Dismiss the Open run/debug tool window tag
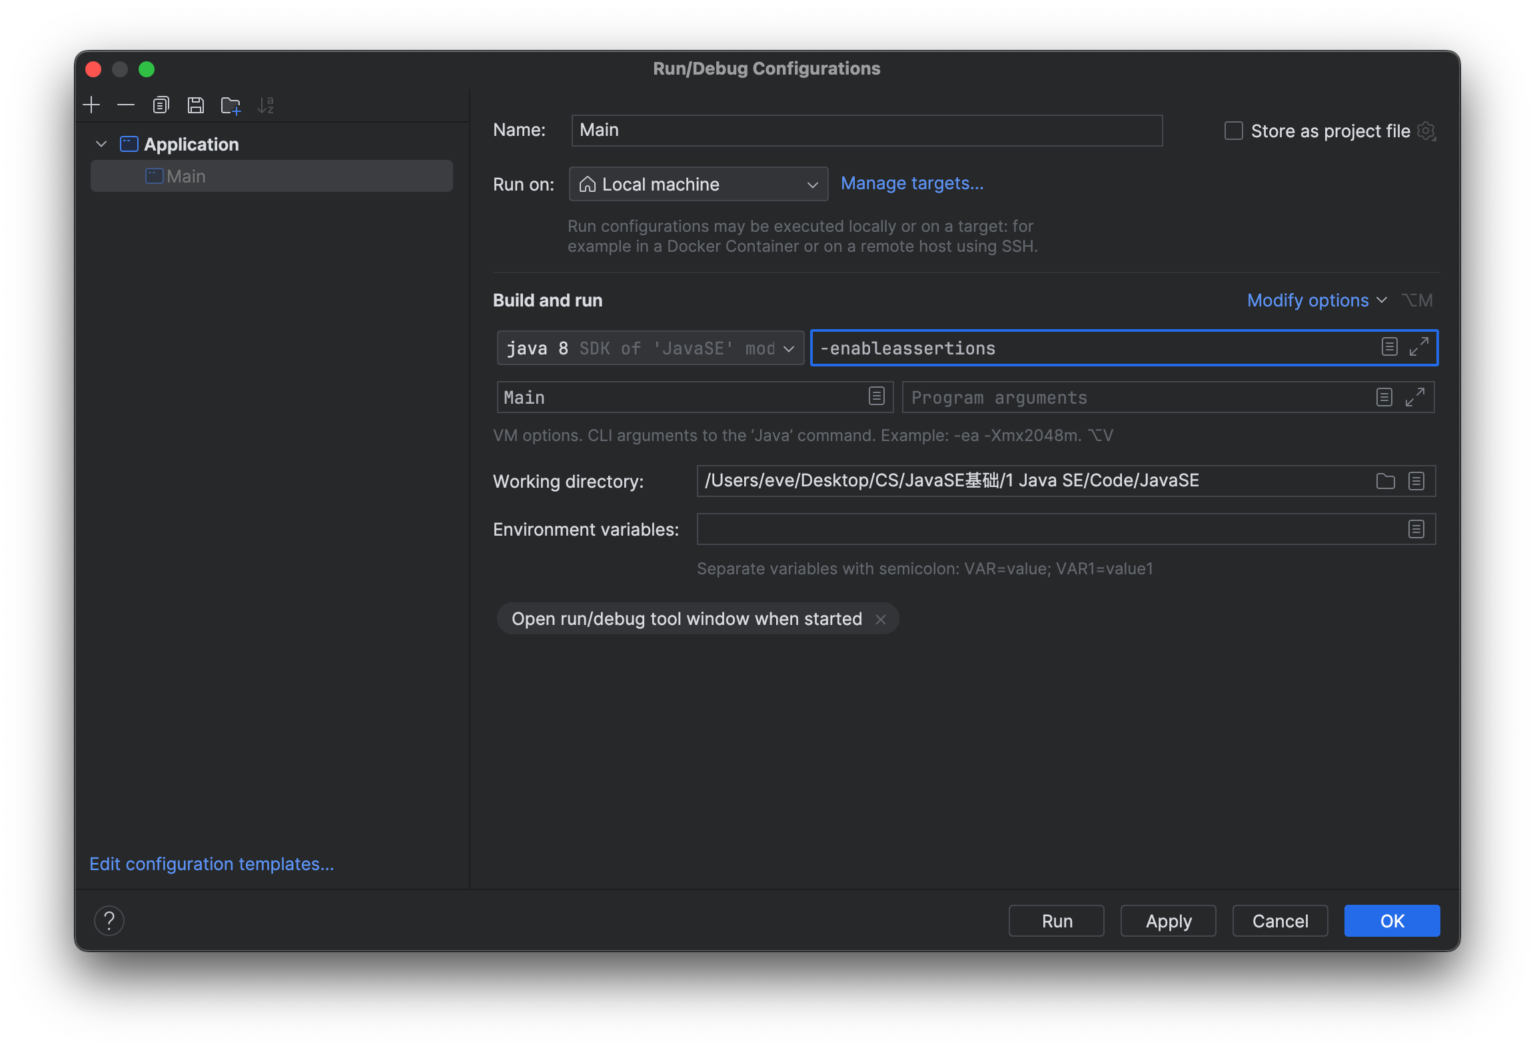The height and width of the screenshot is (1050, 1535). 881,619
